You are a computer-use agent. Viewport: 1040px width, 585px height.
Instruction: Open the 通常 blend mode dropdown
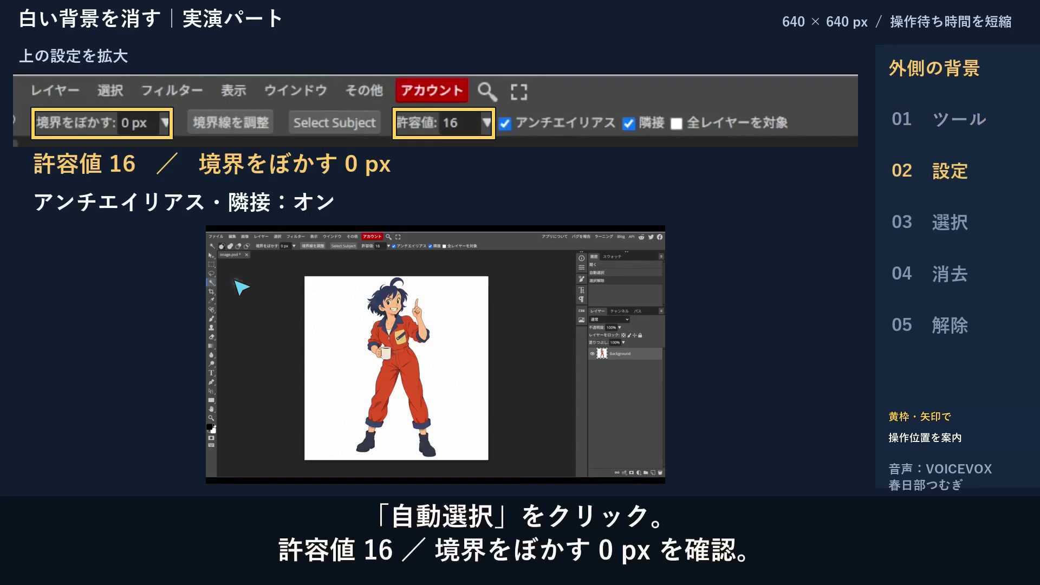[609, 319]
